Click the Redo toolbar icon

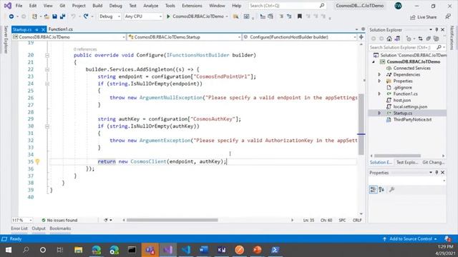point(86,16)
